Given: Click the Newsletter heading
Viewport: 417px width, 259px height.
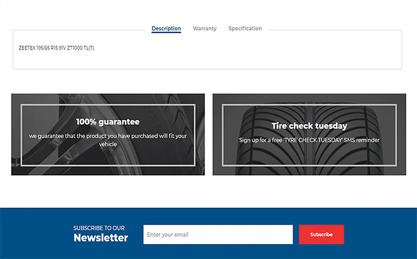Looking at the screenshot, I should tap(101, 238).
